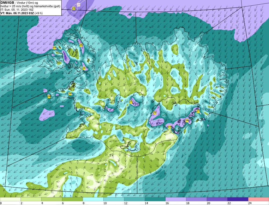The height and width of the screenshot is (205, 269).
Task: Choose the 10–12 turquoise legend swatch
Action: 114,199
